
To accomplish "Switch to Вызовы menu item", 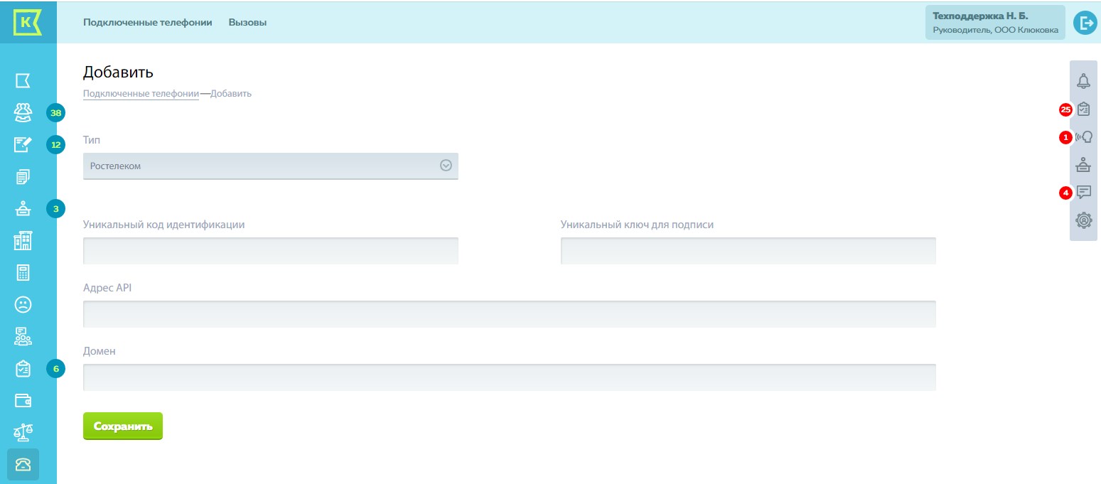I will 247,22.
